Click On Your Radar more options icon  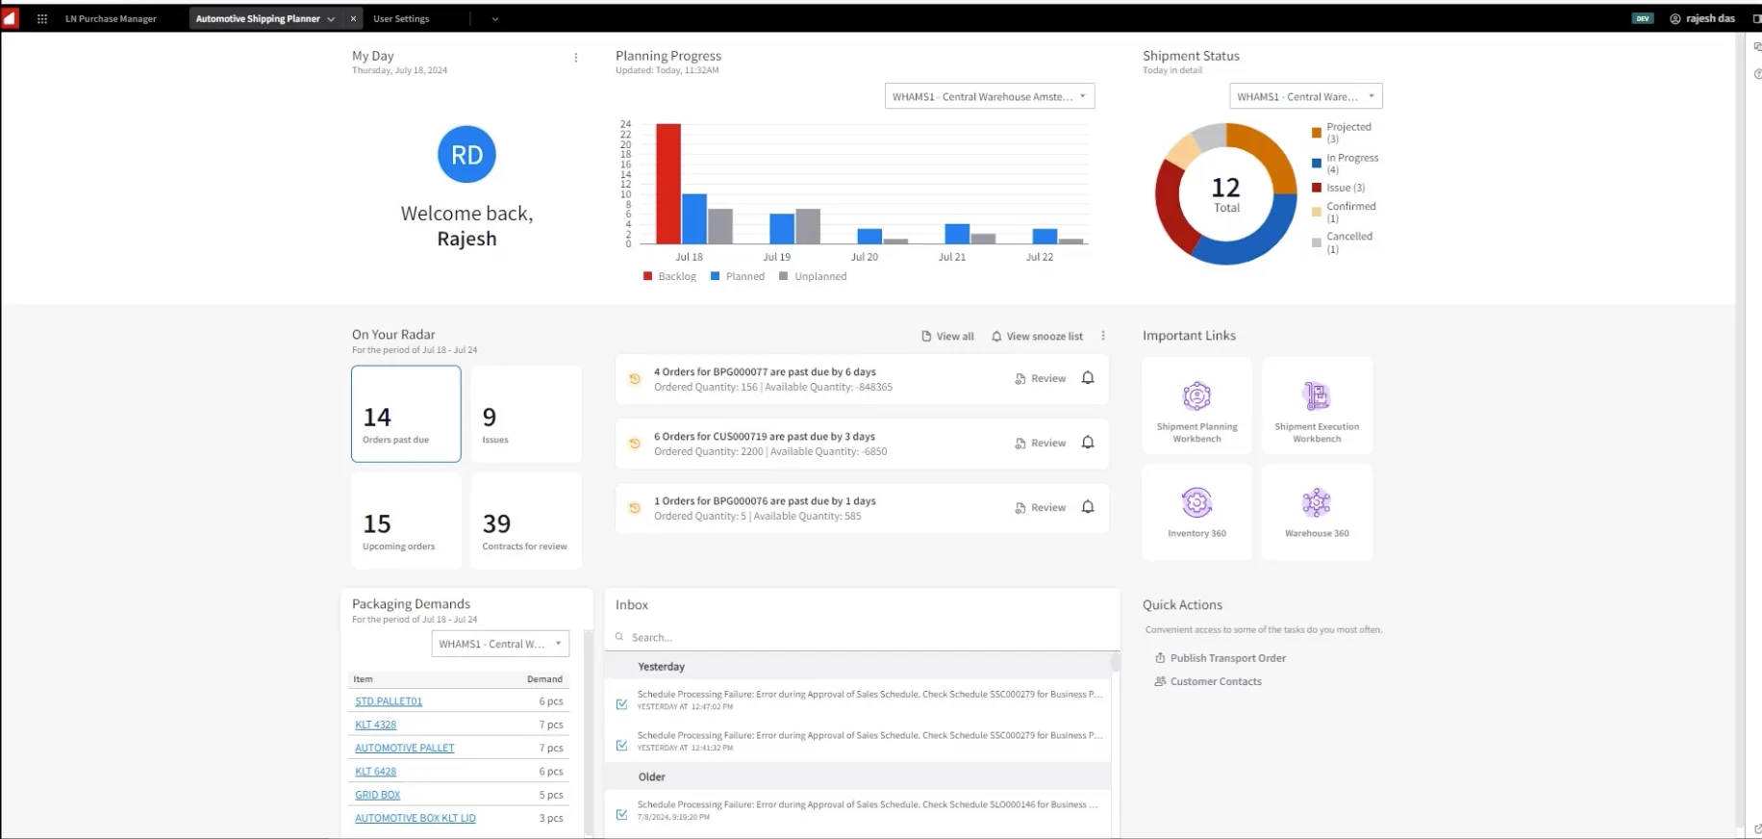(x=1103, y=336)
